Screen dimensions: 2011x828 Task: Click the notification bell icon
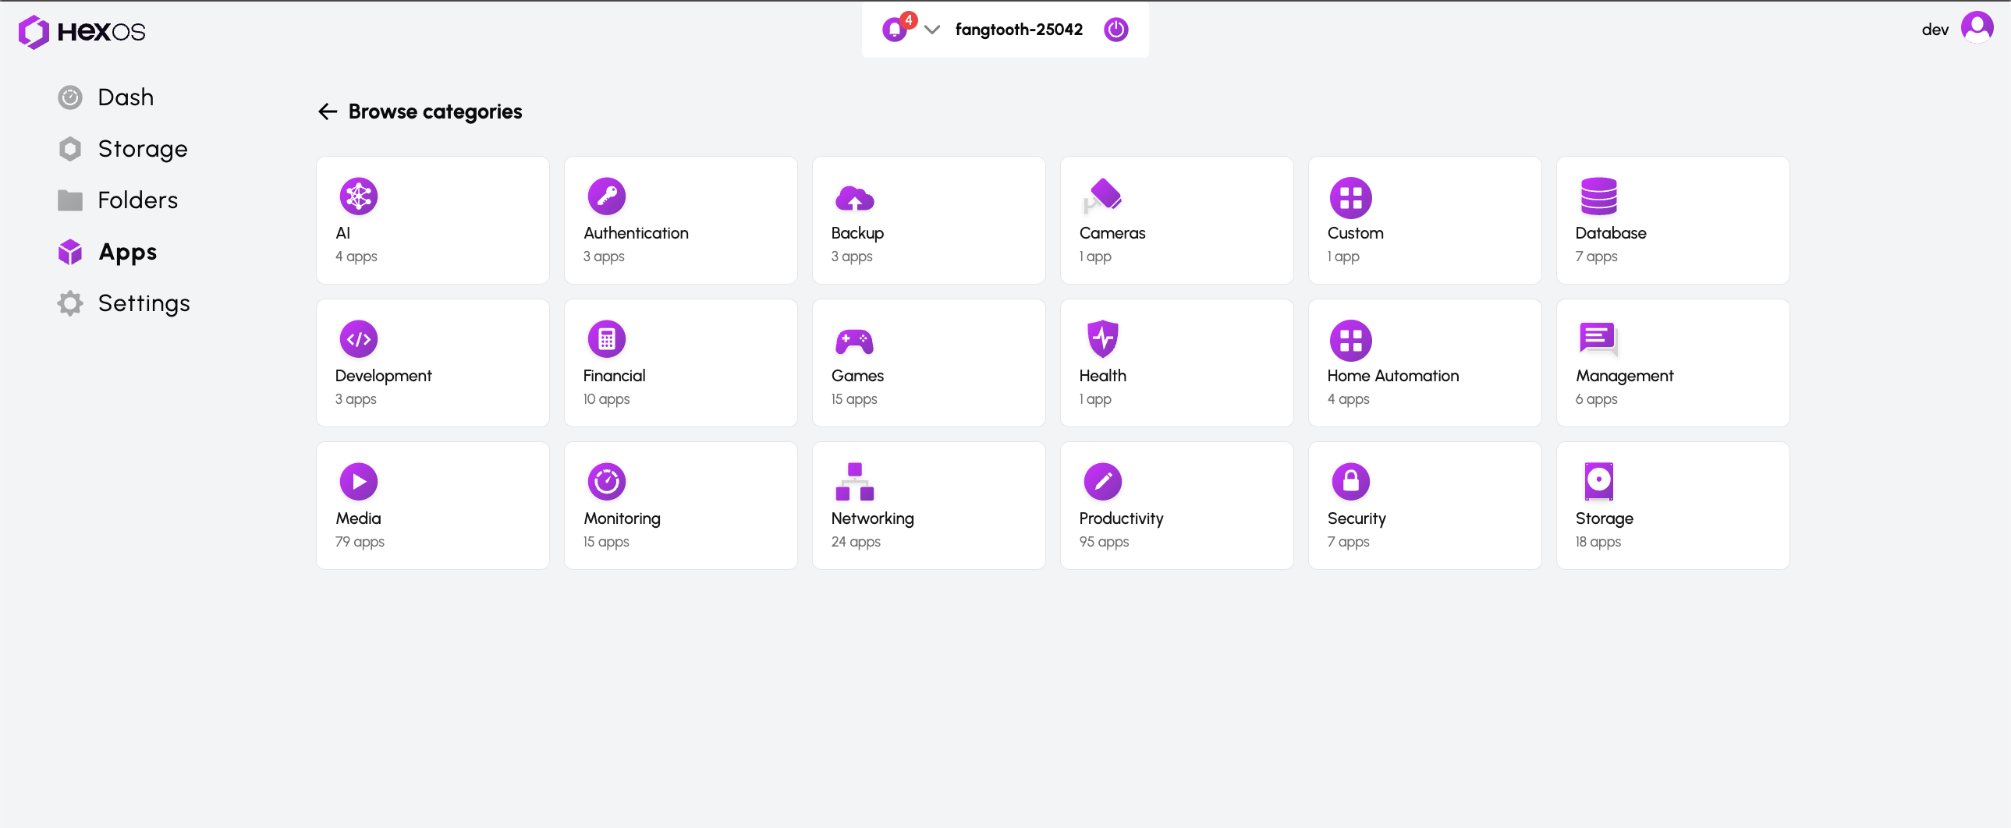click(895, 30)
